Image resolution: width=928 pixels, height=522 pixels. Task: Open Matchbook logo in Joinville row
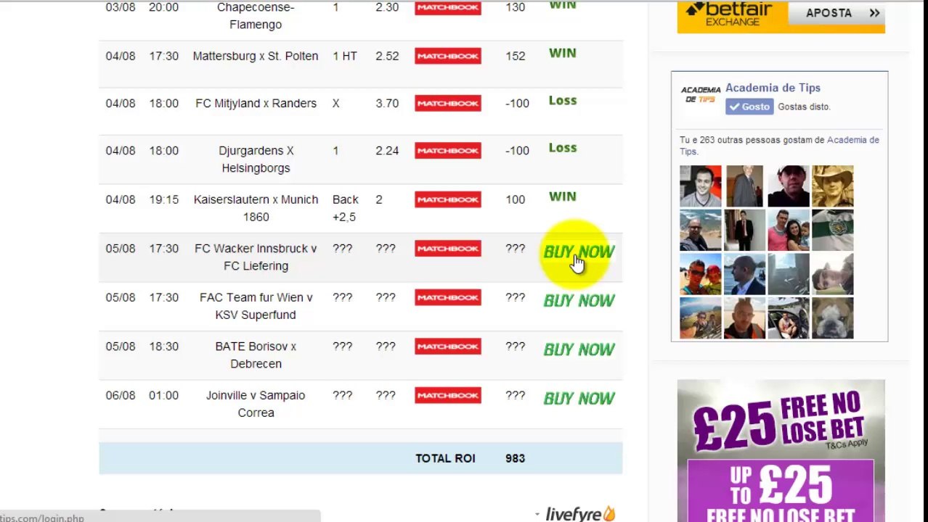[x=448, y=395]
